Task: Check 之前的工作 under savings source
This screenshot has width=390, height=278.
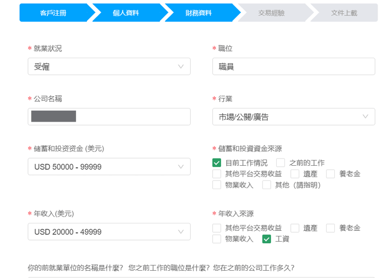Action: coord(281,163)
